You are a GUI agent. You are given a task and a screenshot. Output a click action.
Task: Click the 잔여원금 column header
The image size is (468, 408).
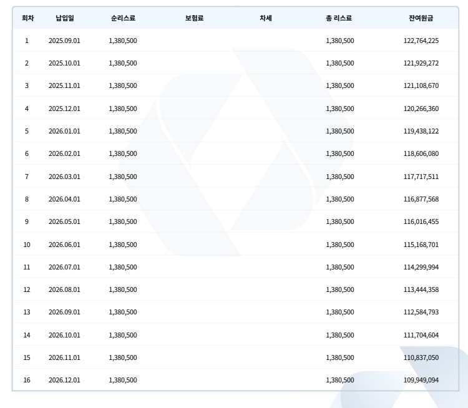(x=421, y=18)
